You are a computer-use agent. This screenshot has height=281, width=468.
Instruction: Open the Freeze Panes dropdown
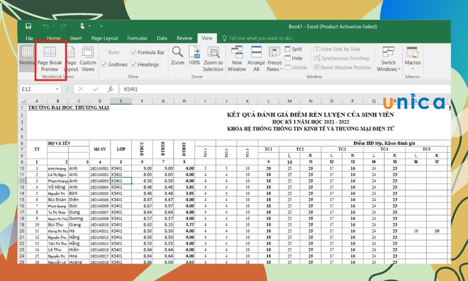[x=274, y=59]
